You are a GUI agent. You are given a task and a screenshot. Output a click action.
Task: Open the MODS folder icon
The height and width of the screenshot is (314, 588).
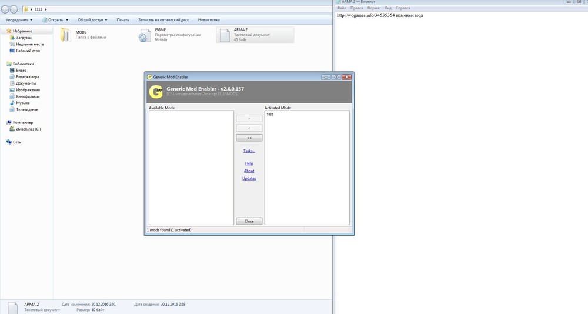pos(66,35)
